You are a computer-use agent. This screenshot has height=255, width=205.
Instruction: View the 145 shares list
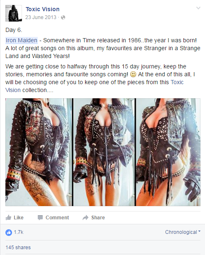tap(18, 248)
